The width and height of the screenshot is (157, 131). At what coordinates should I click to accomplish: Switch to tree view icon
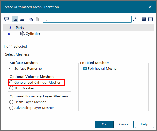[15, 19]
